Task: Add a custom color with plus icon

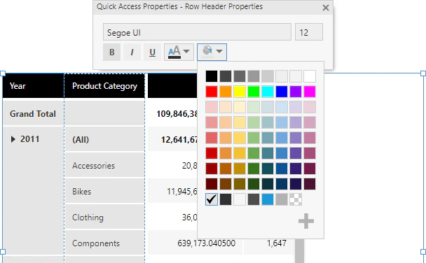Action: (306, 221)
